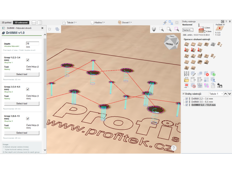Screen dimensions: 232x173
Task: Edit the selected toolpath with pencil icon
Action: pos(193,73)
